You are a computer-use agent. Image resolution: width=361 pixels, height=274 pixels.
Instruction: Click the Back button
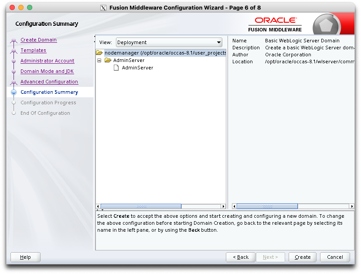point(241,257)
